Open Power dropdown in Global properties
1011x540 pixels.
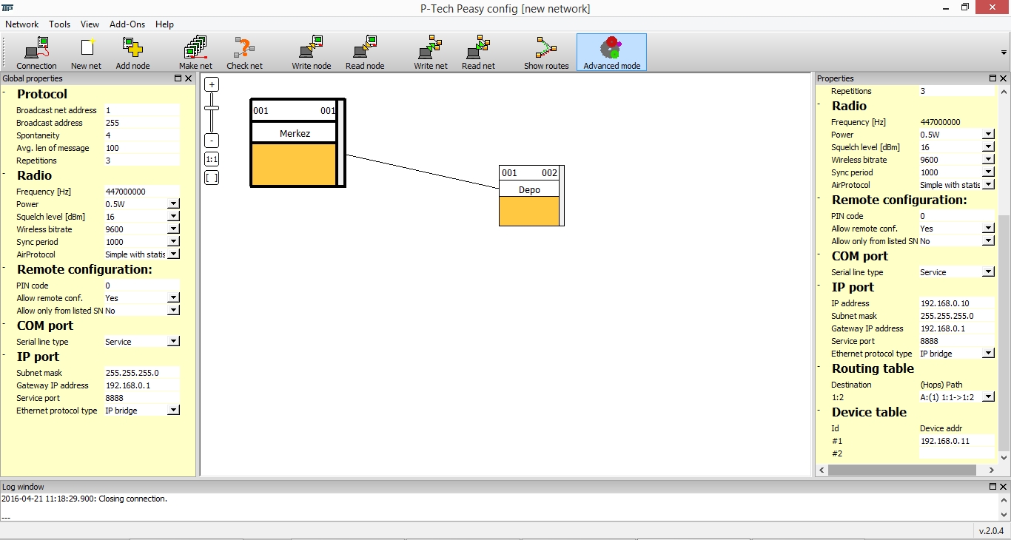pos(173,204)
